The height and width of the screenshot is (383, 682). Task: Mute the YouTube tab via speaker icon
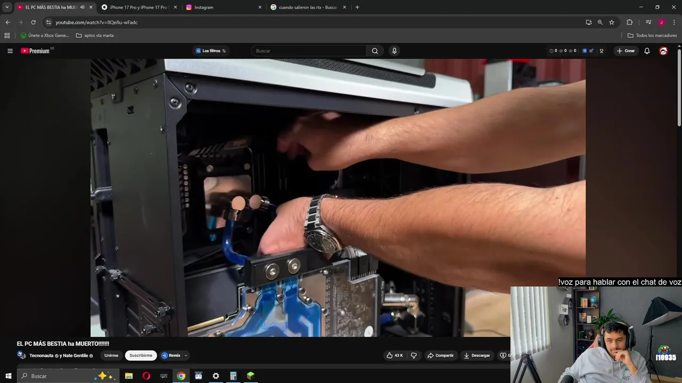click(82, 7)
